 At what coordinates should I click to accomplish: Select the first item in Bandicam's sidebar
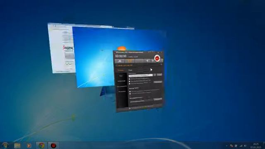pos(121,76)
